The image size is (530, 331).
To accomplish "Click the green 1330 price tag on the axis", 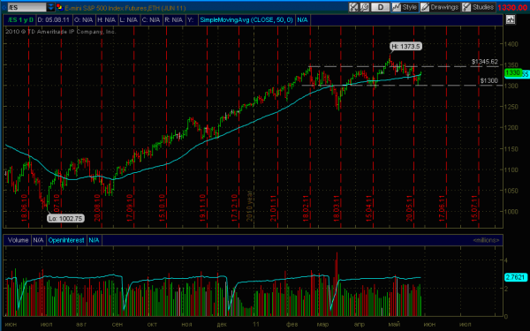I will [512, 73].
